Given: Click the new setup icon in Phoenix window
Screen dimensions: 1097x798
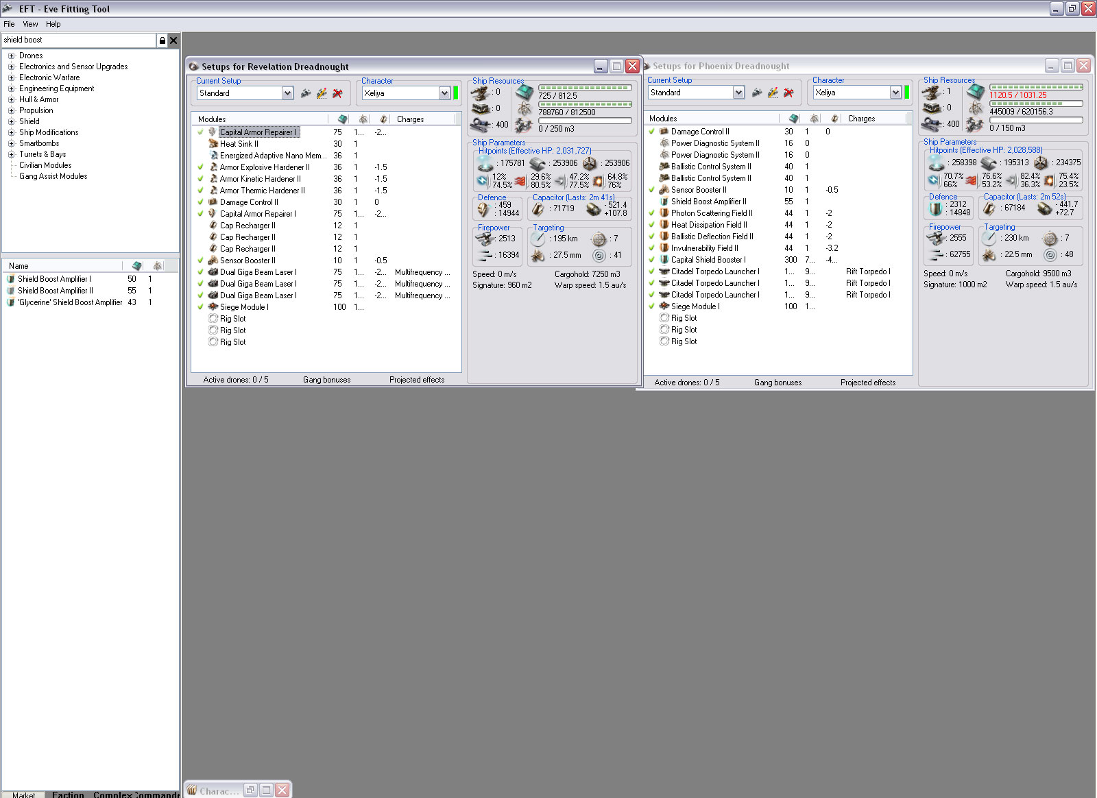Looking at the screenshot, I should [757, 93].
